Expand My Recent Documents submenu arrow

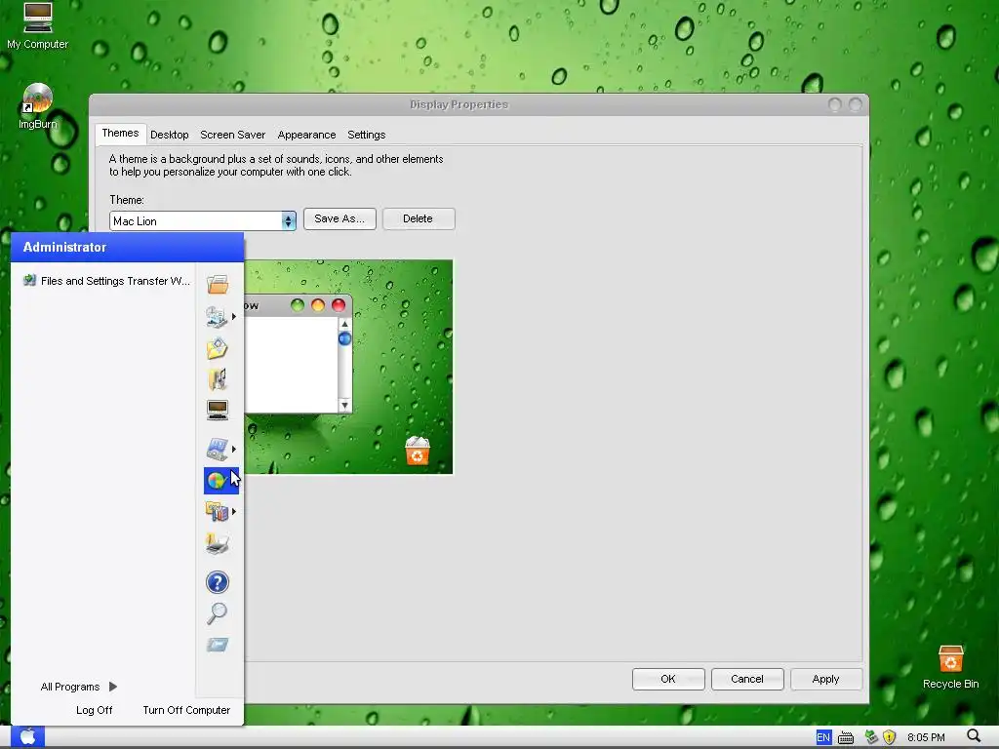[x=234, y=317]
